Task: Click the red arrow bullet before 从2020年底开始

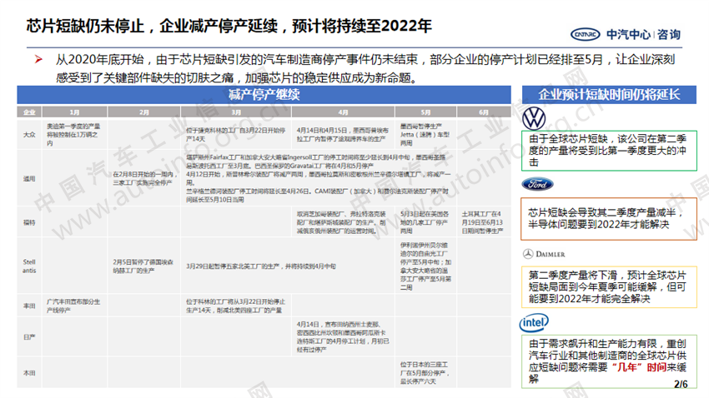Action: click(x=38, y=59)
